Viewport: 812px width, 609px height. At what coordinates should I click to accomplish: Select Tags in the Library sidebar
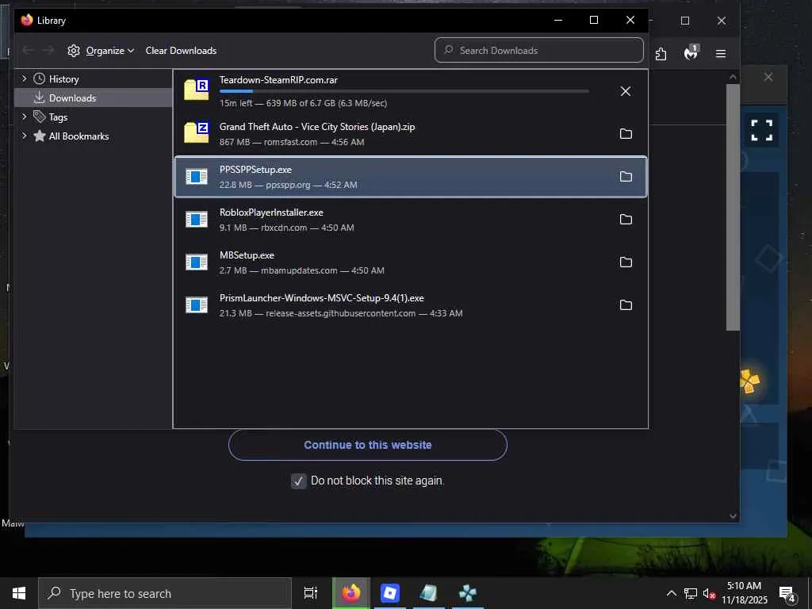pyautogui.click(x=58, y=117)
